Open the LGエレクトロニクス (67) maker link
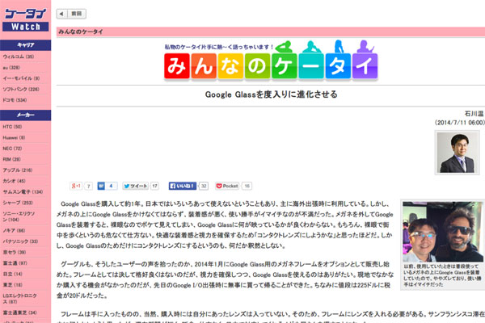Image resolution: width=485 pixels, height=323 pixels. (x=19, y=298)
